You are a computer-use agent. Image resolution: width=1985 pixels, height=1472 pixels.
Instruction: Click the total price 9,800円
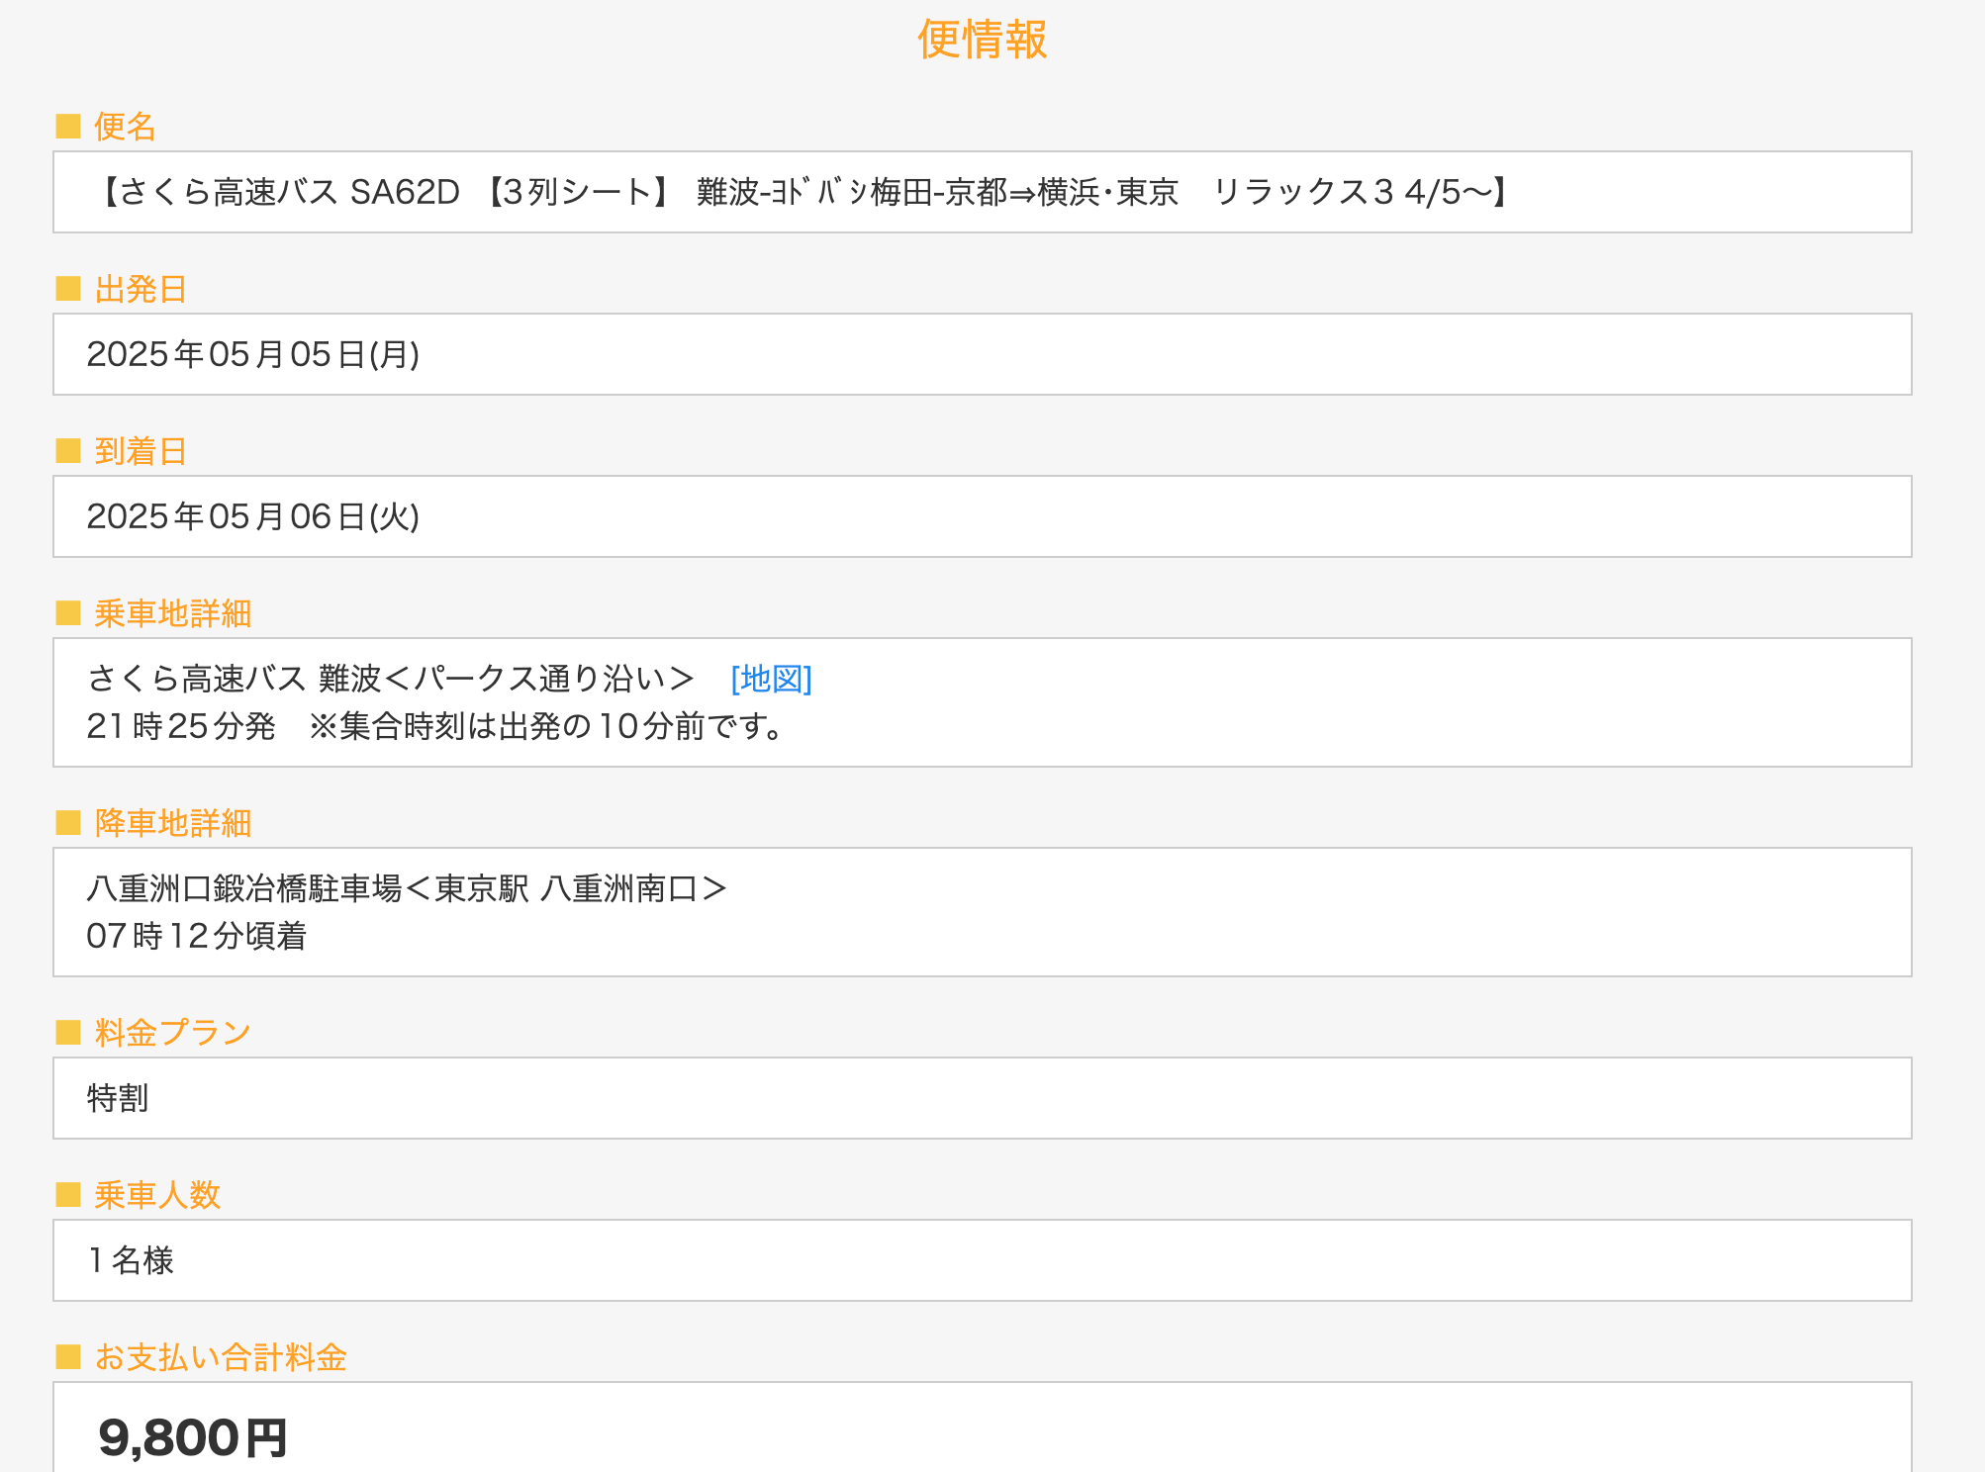pos(193,1437)
